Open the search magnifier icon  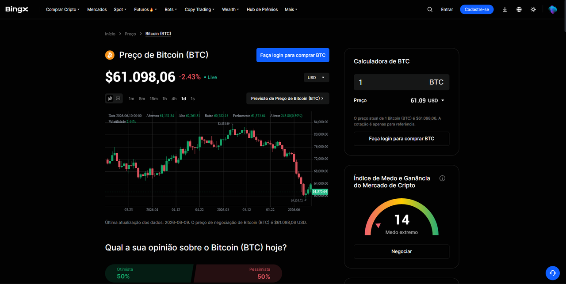coord(430,9)
